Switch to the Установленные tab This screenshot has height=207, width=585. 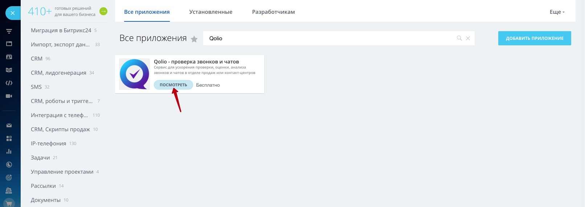click(210, 12)
